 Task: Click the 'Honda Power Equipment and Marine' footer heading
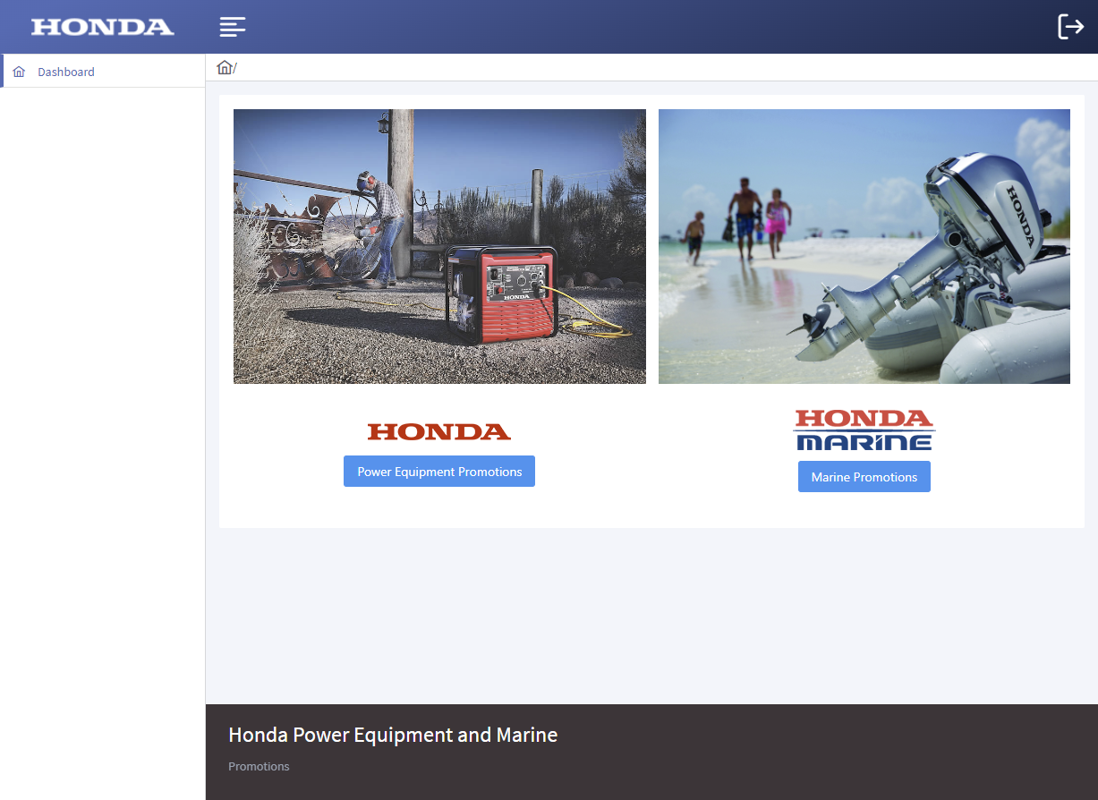(393, 735)
